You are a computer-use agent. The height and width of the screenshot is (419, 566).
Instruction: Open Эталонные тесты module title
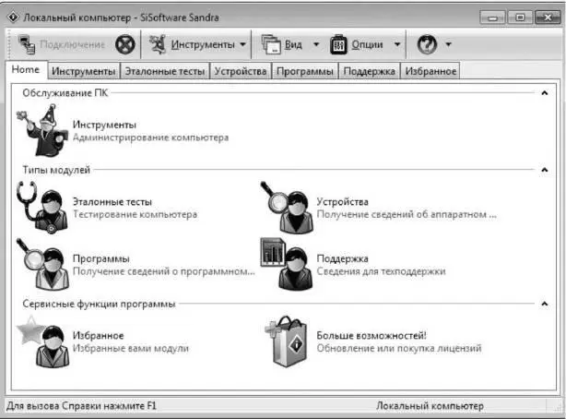112,202
